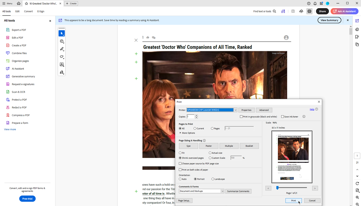Click the Help question-mark icon in title bar

tap(309, 4)
